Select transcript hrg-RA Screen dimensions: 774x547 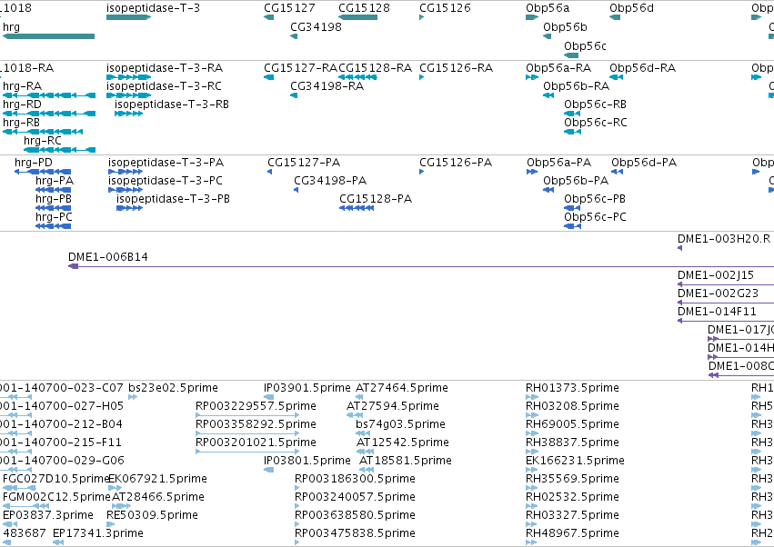(x=49, y=95)
